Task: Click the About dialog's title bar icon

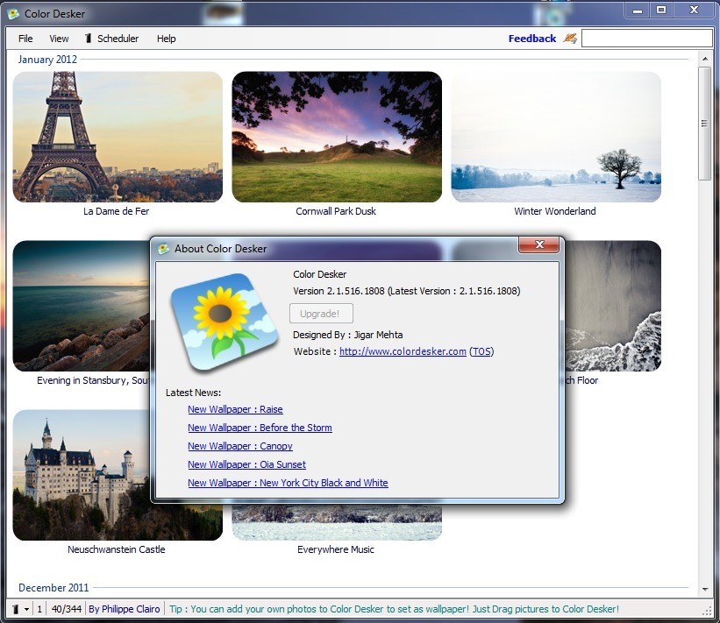Action: coord(164,248)
